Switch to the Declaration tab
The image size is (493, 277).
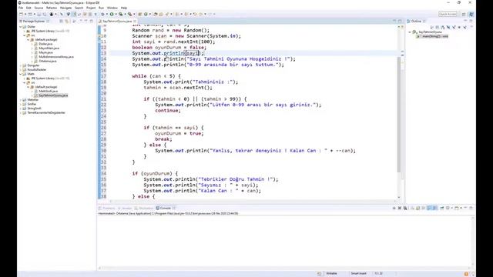[144, 209]
